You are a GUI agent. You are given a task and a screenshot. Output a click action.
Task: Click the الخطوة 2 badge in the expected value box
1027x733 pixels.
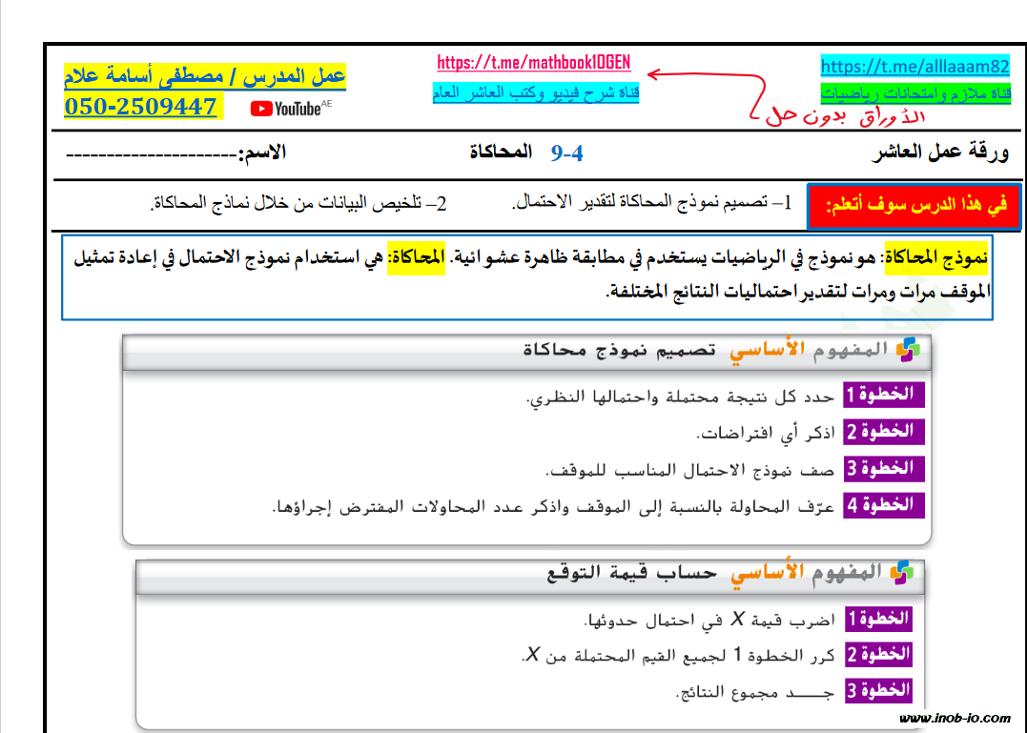878,655
